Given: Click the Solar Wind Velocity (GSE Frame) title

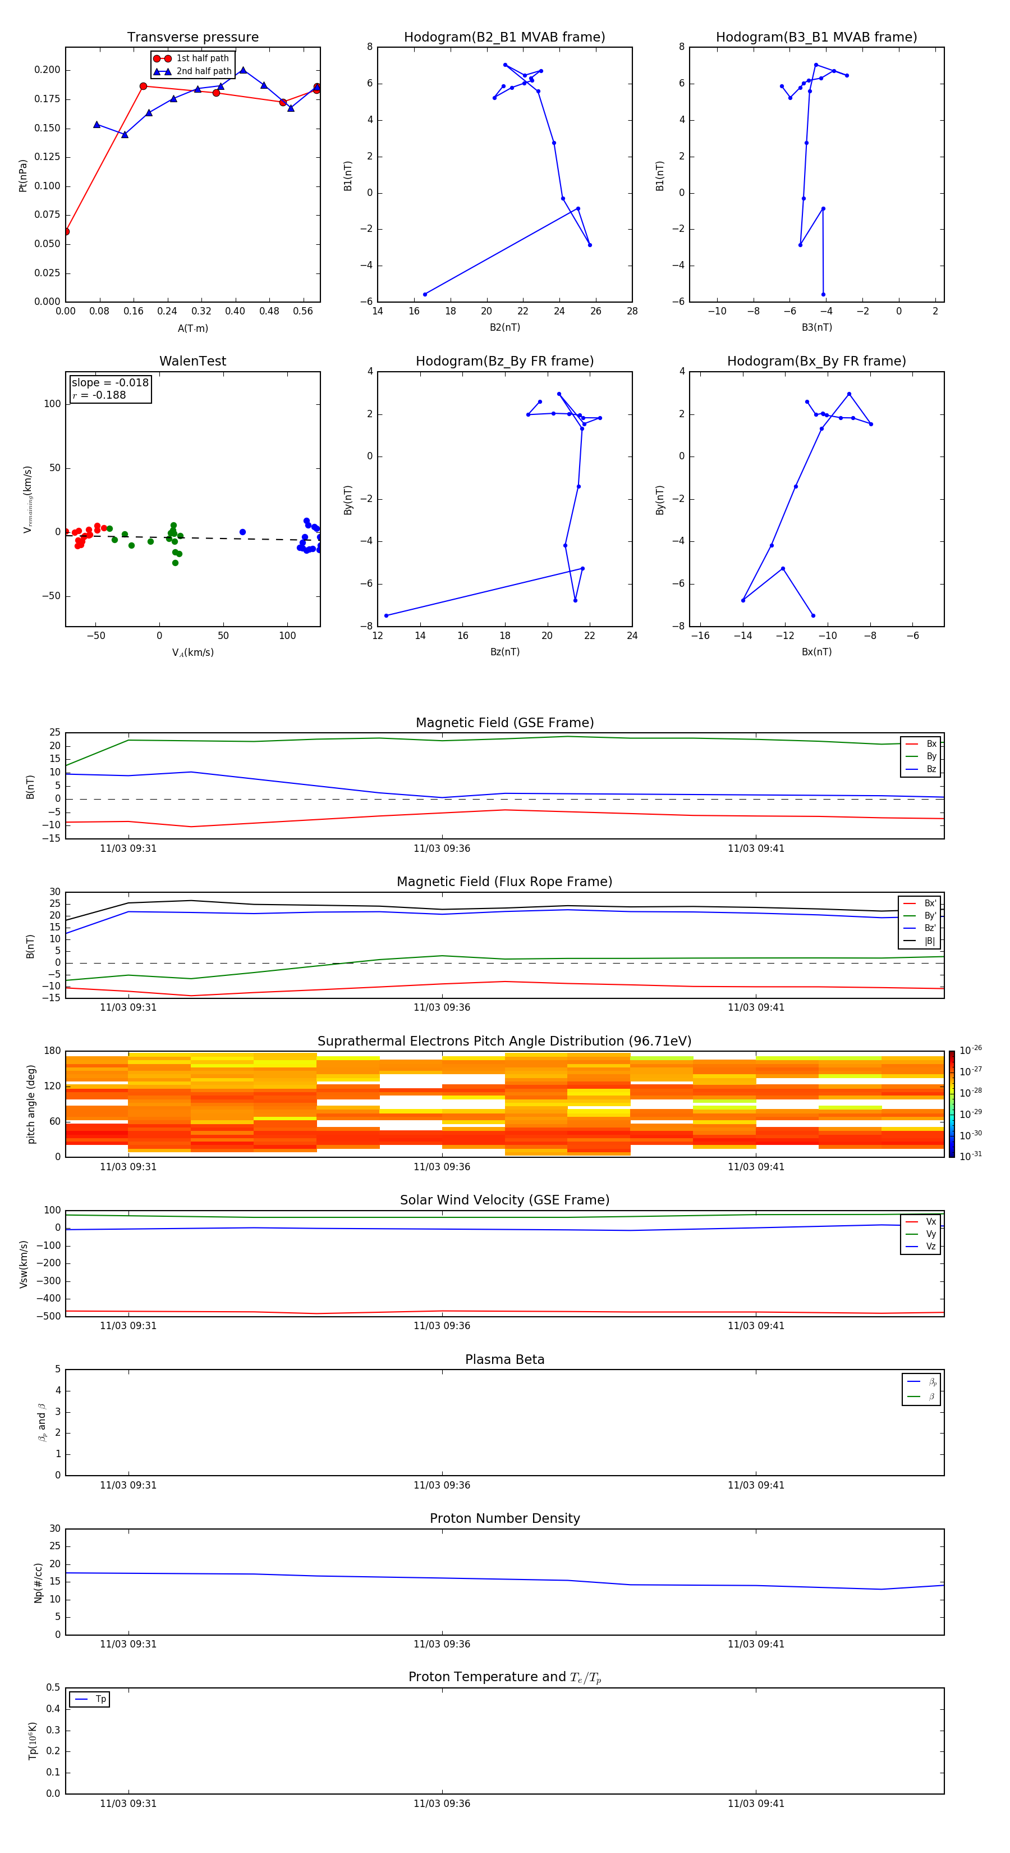Looking at the screenshot, I should pos(504,1201).
